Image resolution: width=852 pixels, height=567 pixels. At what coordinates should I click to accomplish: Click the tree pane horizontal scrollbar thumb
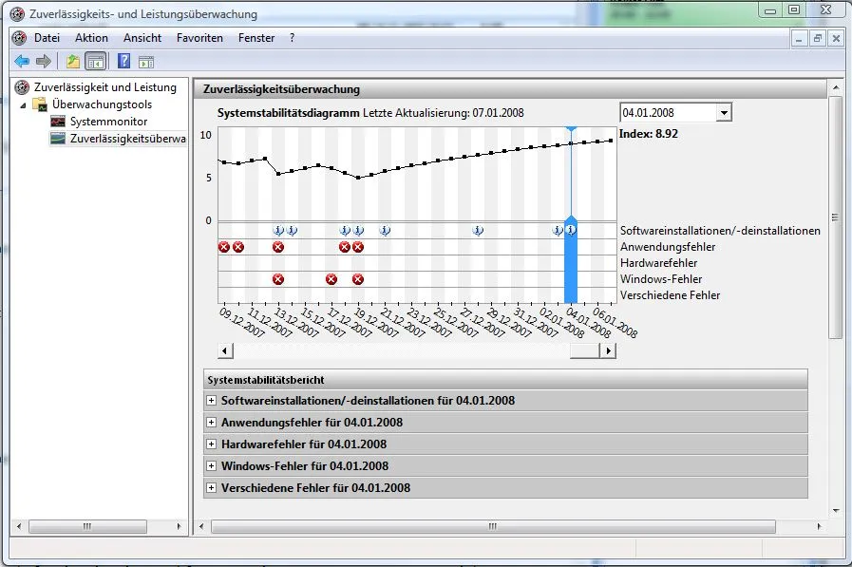(87, 526)
